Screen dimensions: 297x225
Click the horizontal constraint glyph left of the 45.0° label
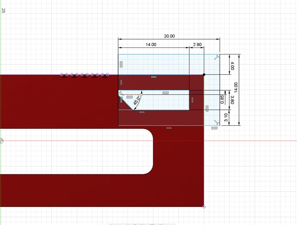tap(129, 97)
